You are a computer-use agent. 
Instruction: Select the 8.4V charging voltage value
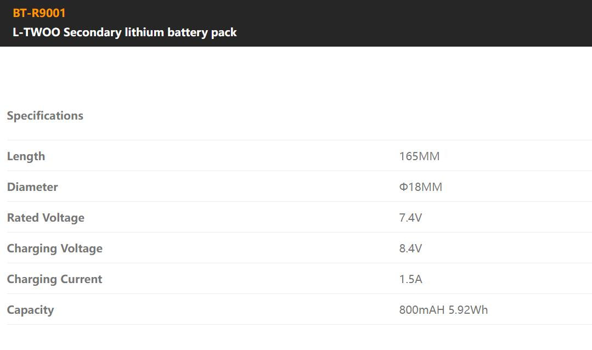(x=410, y=249)
